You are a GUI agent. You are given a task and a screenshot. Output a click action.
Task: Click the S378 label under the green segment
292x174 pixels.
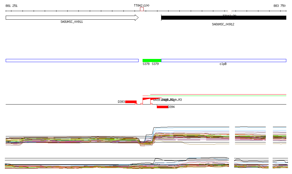point(146,64)
